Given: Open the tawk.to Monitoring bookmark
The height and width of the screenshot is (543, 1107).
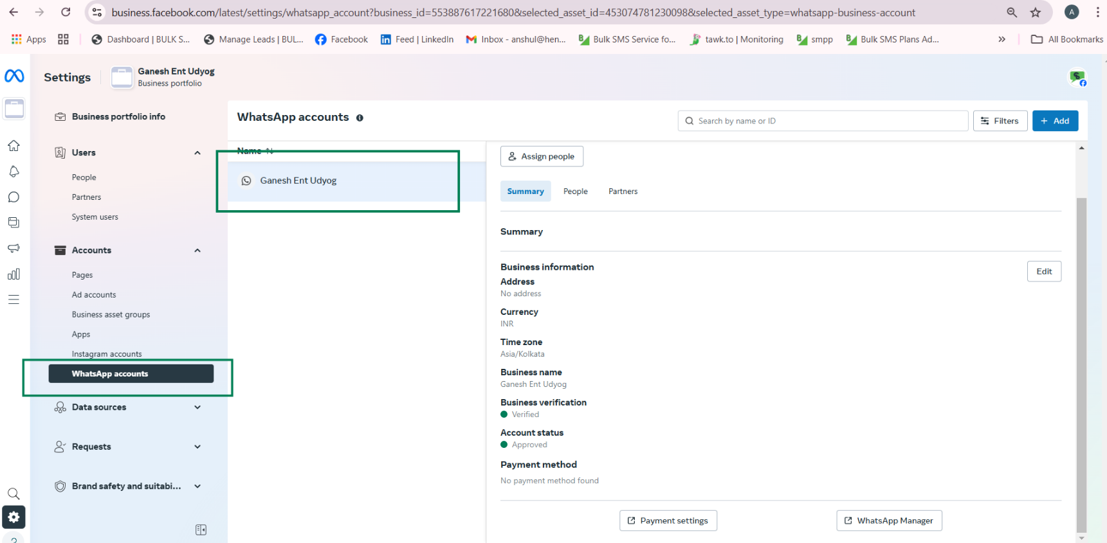Looking at the screenshot, I should click(736, 39).
